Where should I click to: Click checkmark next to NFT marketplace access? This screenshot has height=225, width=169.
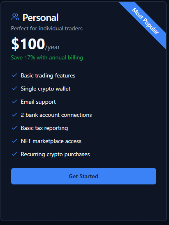(x=14, y=141)
